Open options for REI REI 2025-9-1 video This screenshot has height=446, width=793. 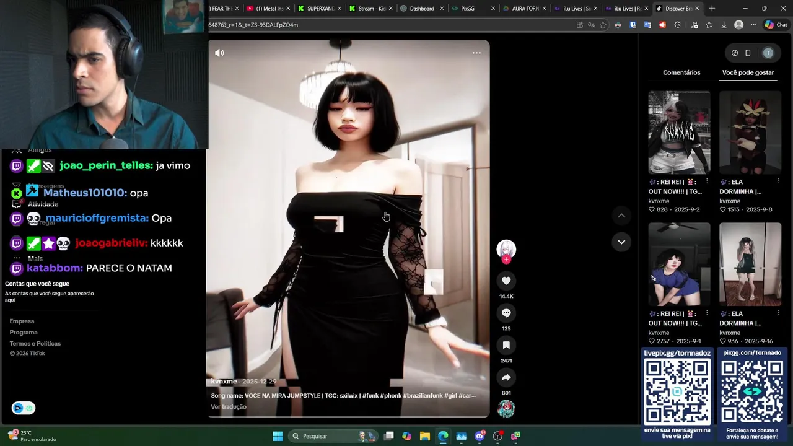[707, 313]
